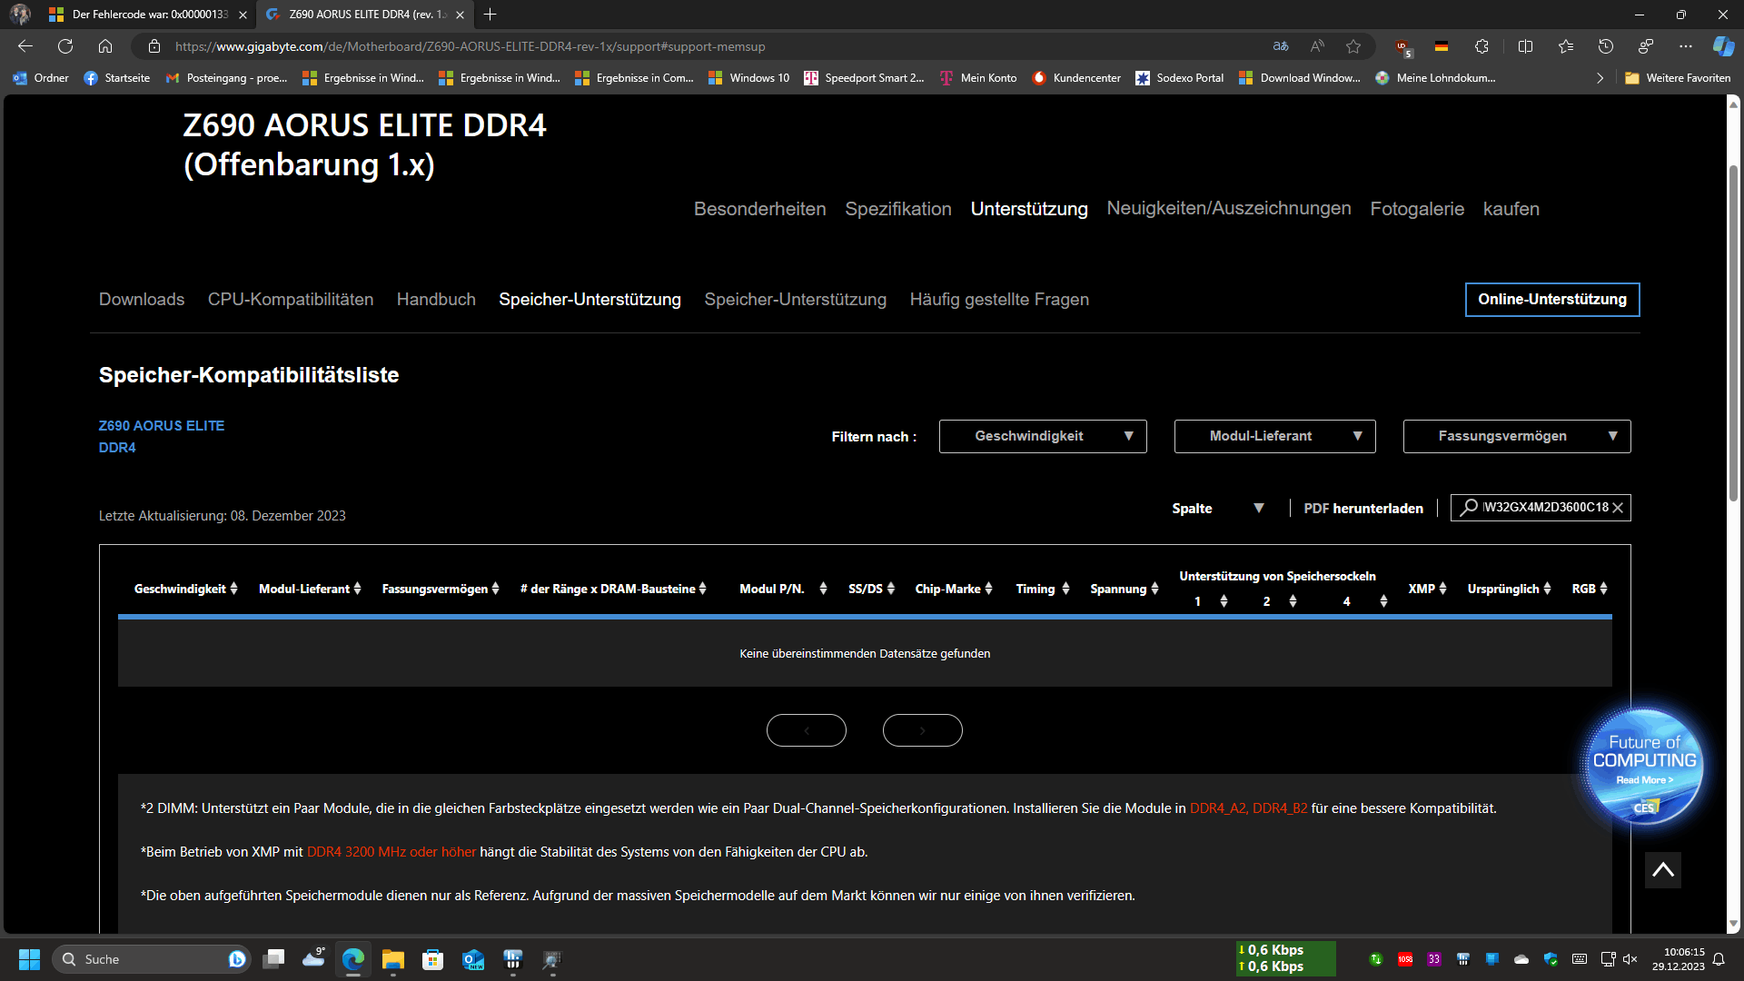Toggle split screen view icon
The height and width of the screenshot is (981, 1744).
[x=1525, y=46]
